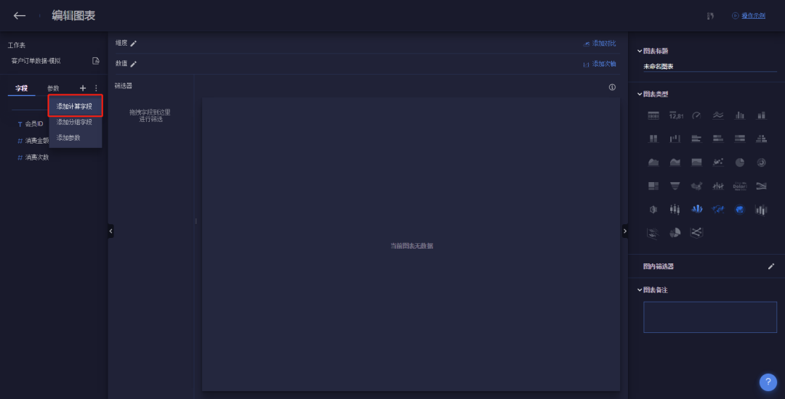
Task: Edit 维度 with the pencil icon
Action: point(133,44)
